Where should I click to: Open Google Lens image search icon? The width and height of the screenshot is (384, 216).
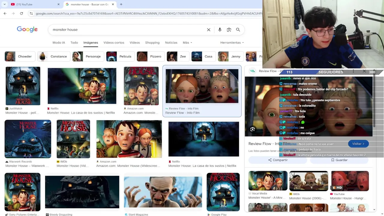click(x=229, y=30)
